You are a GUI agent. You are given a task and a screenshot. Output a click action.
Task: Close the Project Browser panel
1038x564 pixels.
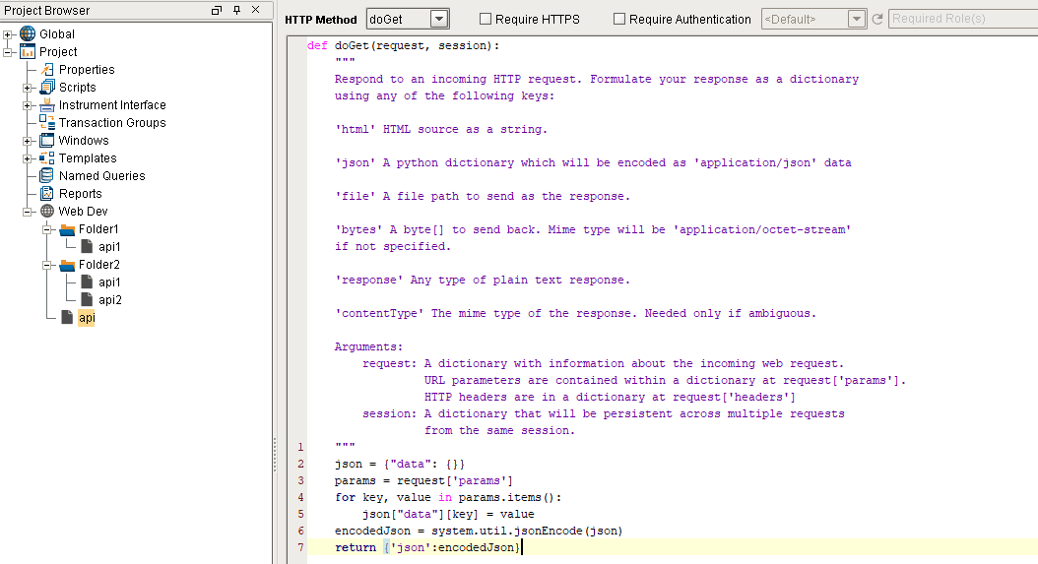255,10
